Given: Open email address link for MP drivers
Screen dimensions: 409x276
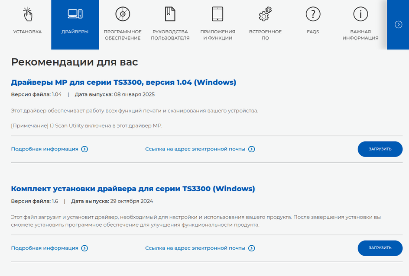Looking at the screenshot, I should (195, 149).
